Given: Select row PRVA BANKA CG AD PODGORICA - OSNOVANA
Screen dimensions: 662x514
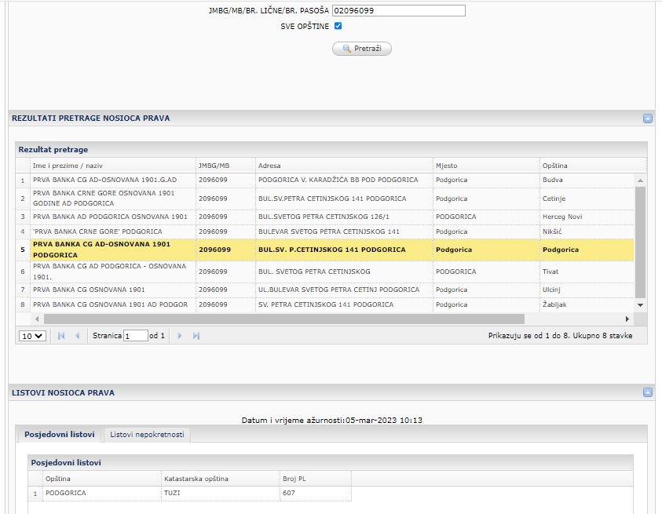Looking at the screenshot, I should [324, 272].
